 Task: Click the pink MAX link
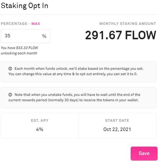click(36, 24)
